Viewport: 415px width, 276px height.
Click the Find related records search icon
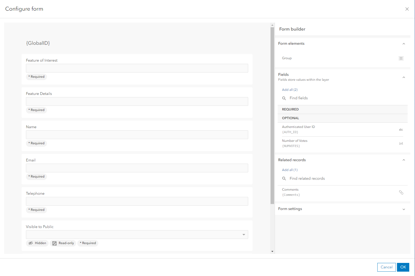pyautogui.click(x=284, y=179)
